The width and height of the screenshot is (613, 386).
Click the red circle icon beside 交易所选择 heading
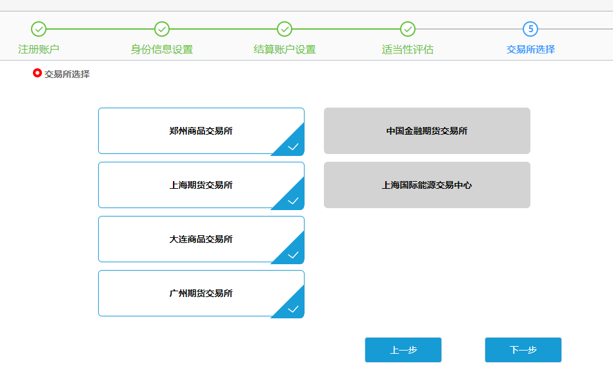pos(37,73)
